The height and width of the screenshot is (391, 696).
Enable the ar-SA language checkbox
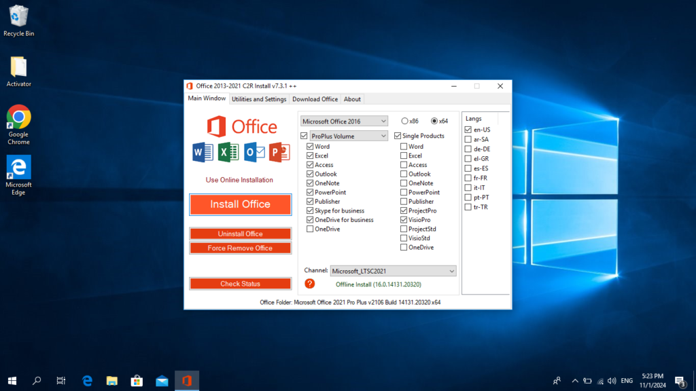[x=468, y=139]
